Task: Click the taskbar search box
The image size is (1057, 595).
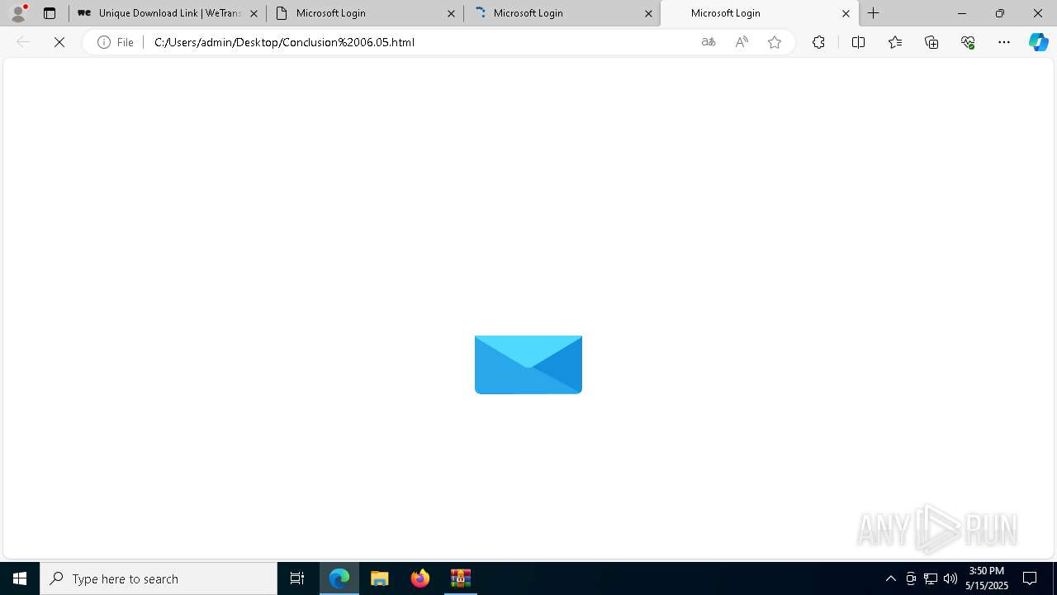Action: 159,578
